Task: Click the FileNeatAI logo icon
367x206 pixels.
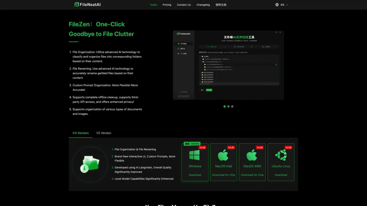Action: [77, 5]
